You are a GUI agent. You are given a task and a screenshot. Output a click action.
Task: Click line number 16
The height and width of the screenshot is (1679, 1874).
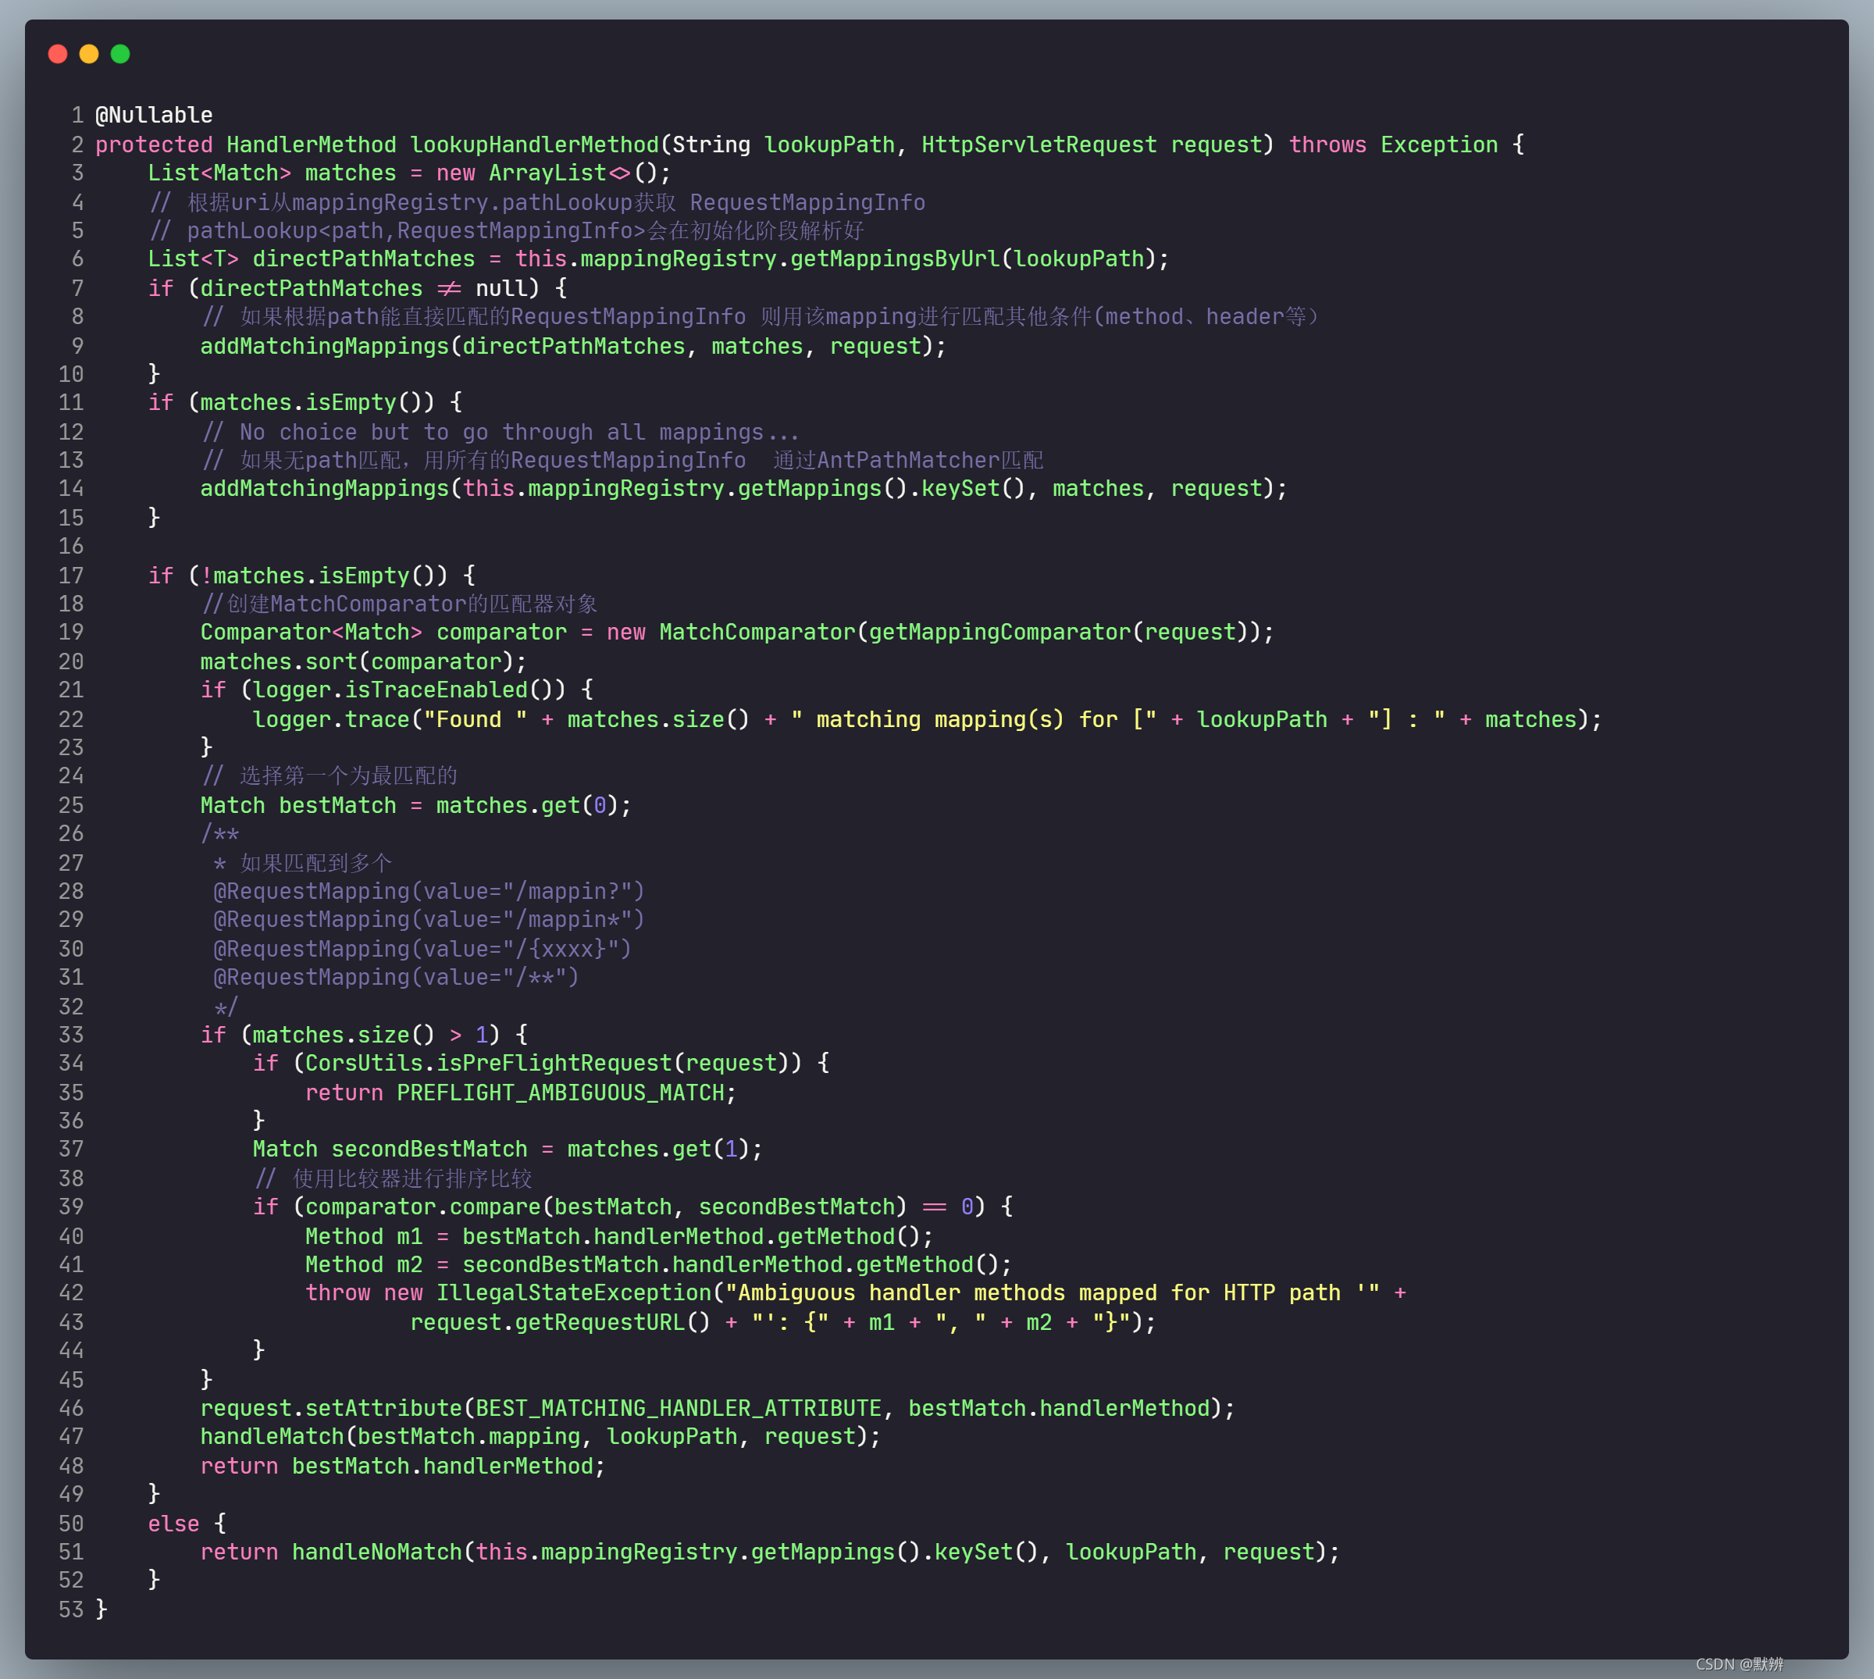click(x=71, y=547)
